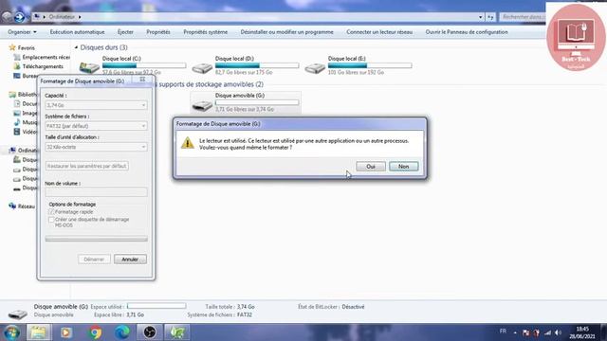
Task: Open Windows Media Player from taskbar
Action: (x=66, y=332)
